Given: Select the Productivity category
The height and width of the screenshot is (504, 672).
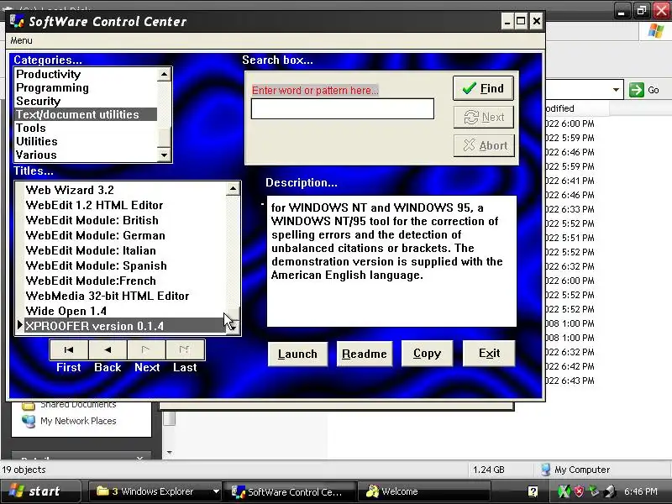Looking at the screenshot, I should point(86,74).
